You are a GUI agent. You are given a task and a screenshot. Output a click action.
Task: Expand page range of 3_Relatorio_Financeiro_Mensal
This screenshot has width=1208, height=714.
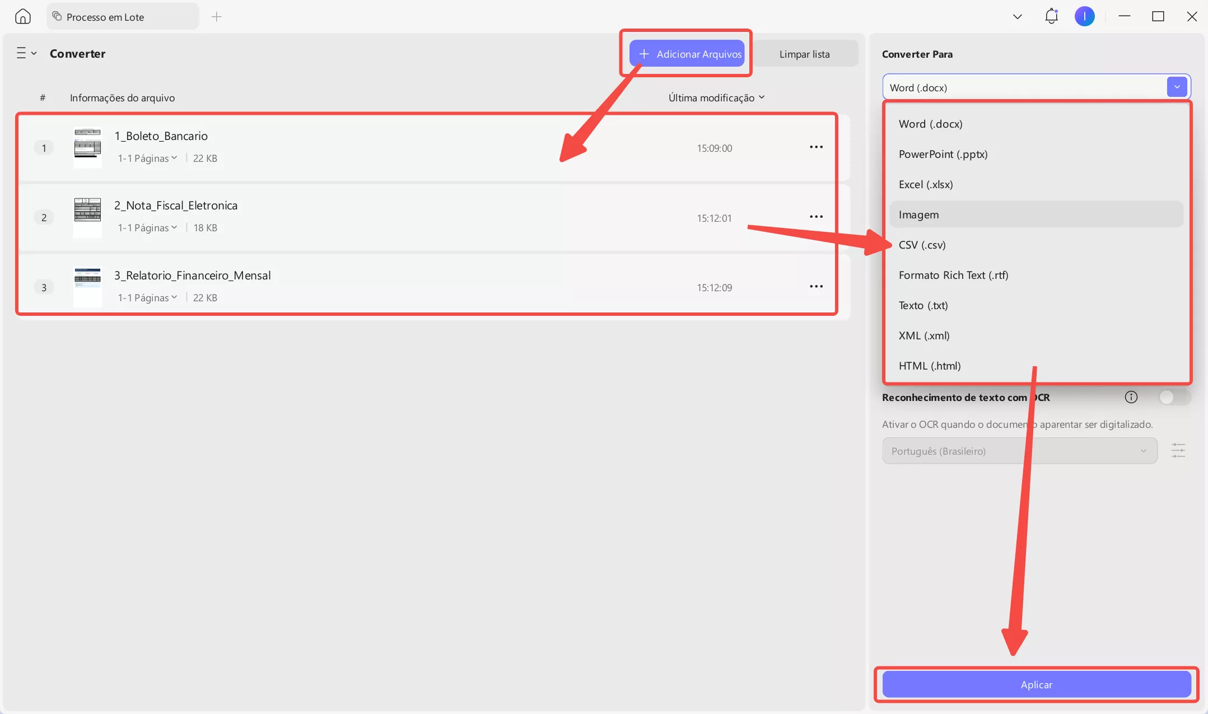147,297
